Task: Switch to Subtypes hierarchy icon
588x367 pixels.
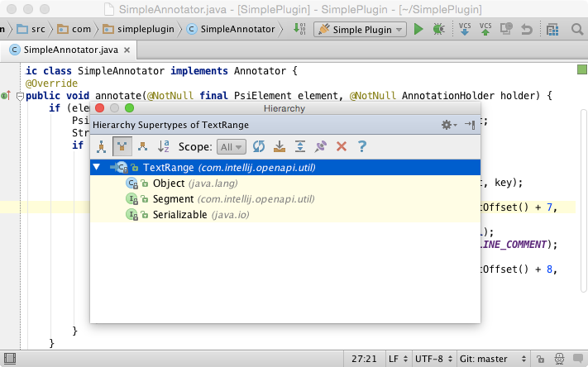Action: [142, 146]
